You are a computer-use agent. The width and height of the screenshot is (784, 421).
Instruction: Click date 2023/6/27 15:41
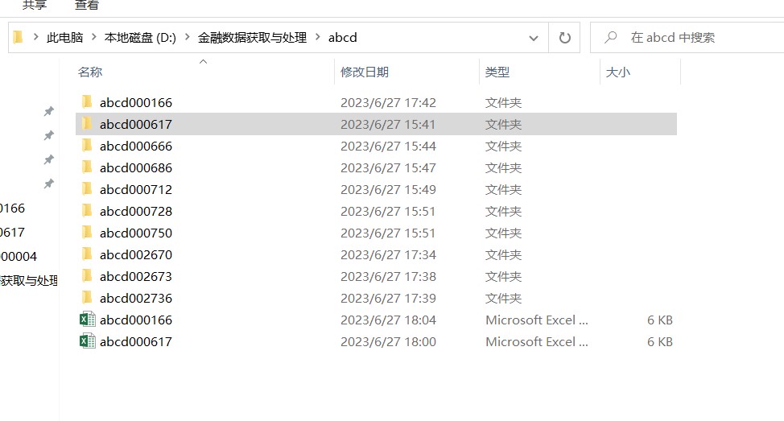click(388, 124)
